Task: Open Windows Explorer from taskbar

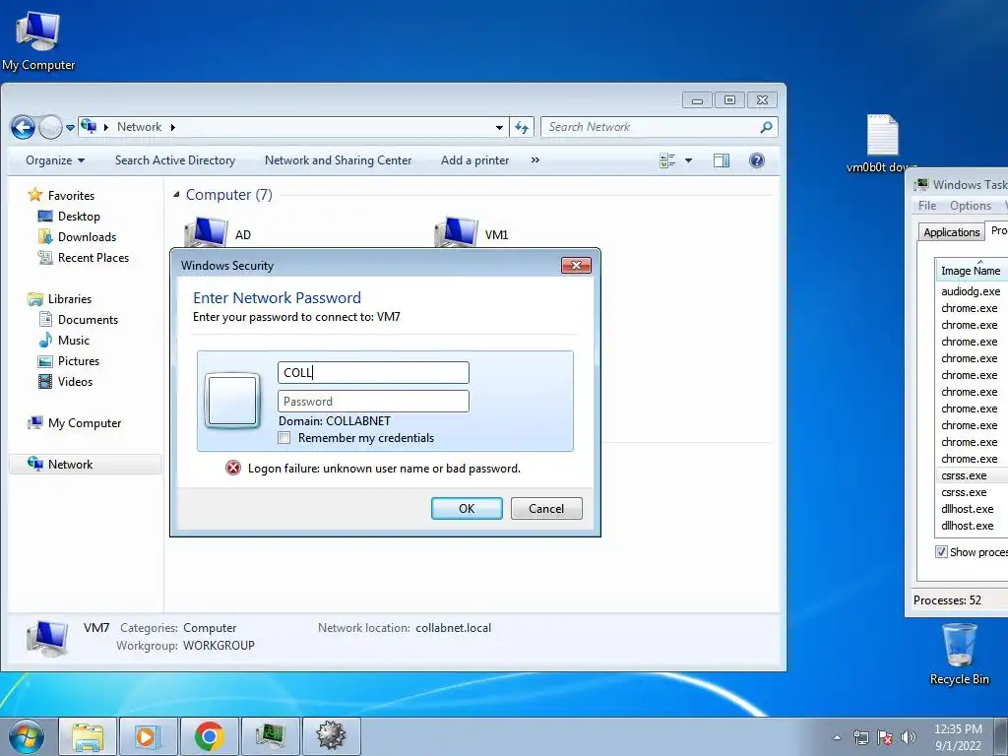Action: pos(88,736)
